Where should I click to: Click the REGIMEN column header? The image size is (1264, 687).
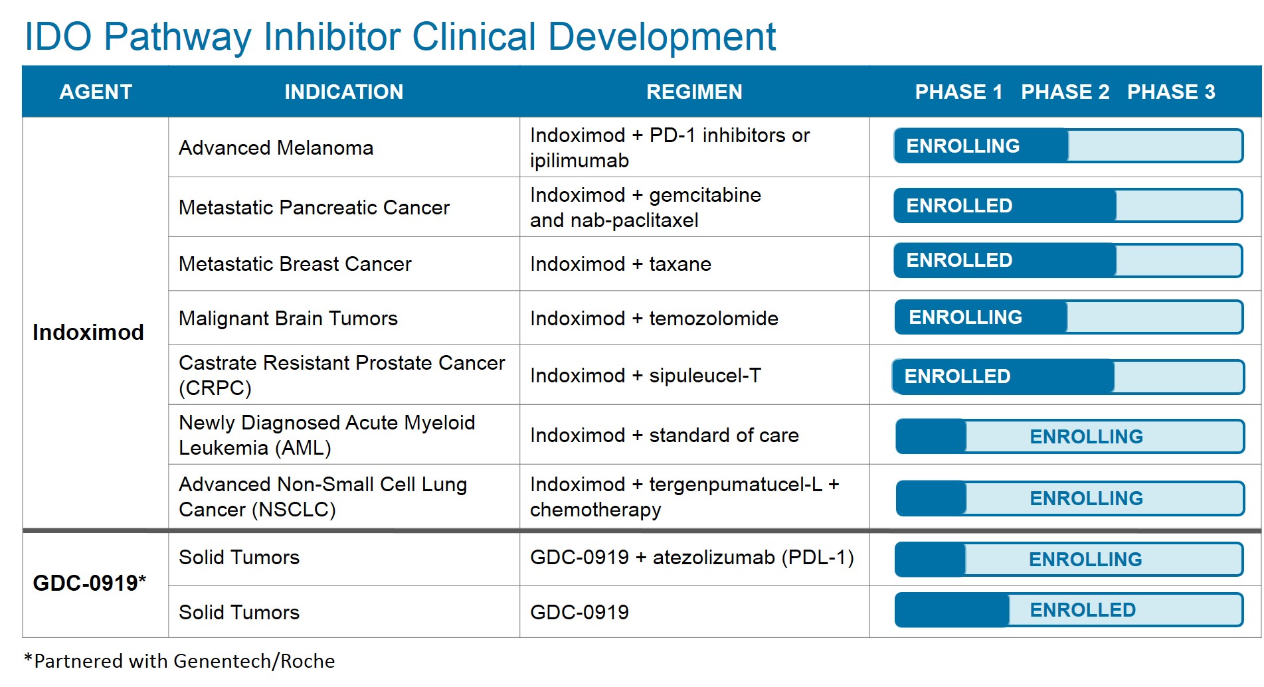pos(694,92)
